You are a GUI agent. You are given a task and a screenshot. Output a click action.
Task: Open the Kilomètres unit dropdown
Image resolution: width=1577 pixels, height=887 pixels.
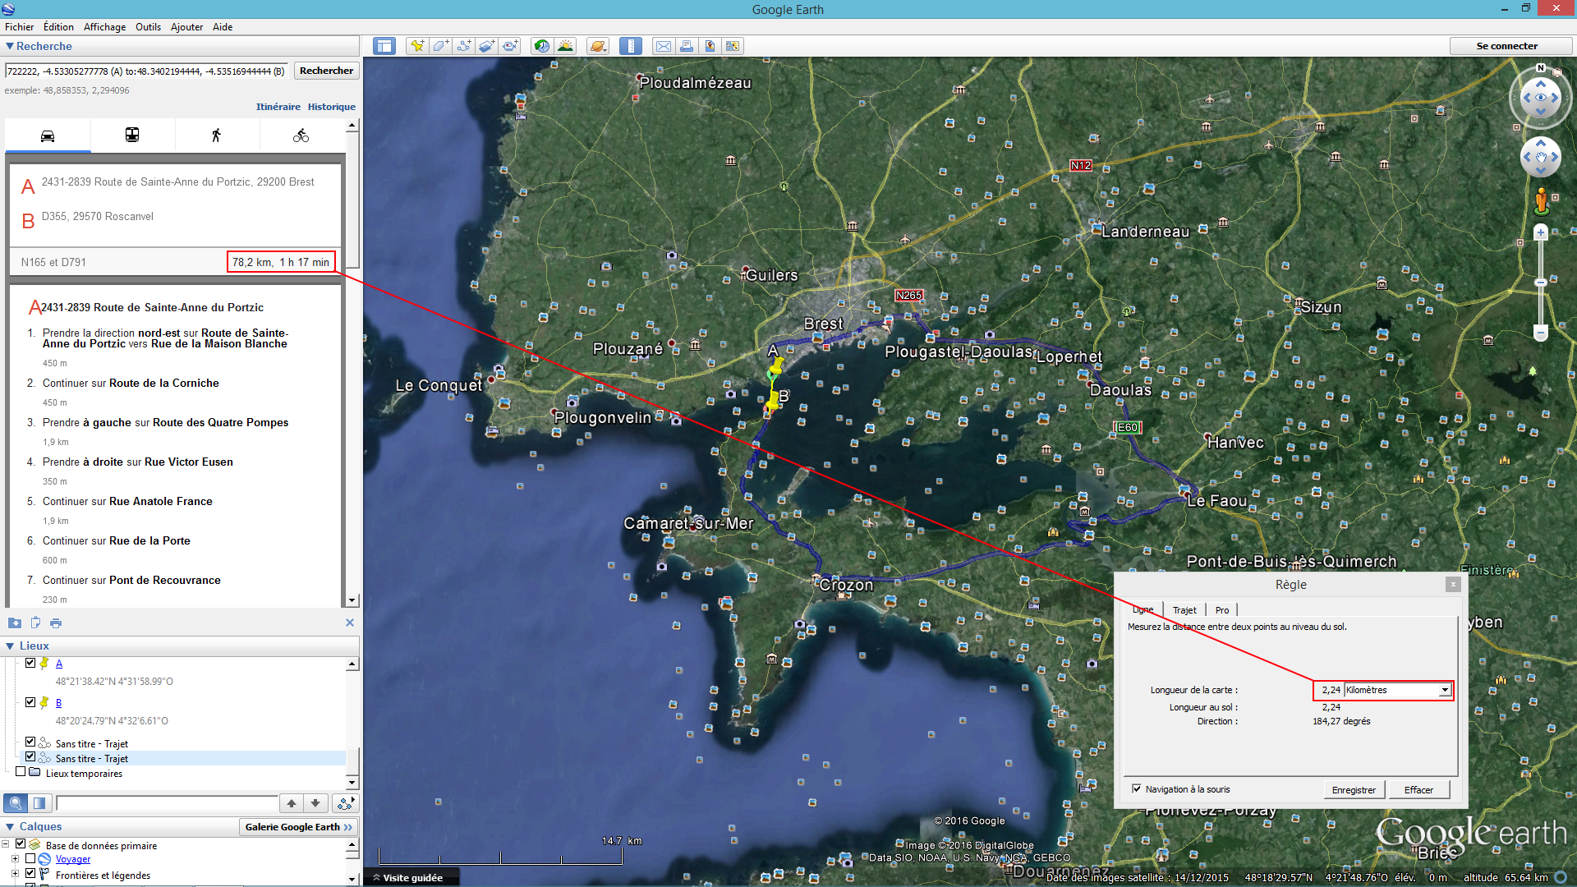1444,690
